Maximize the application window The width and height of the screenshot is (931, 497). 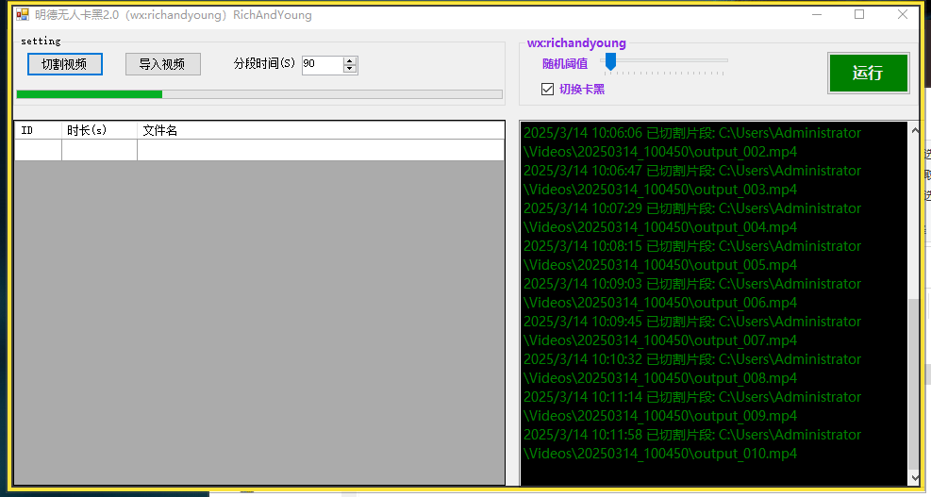(x=859, y=14)
